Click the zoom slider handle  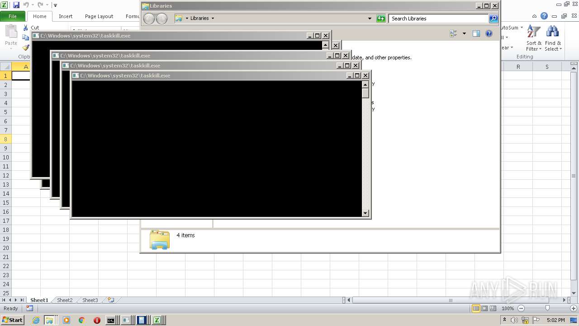pyautogui.click(x=547, y=308)
